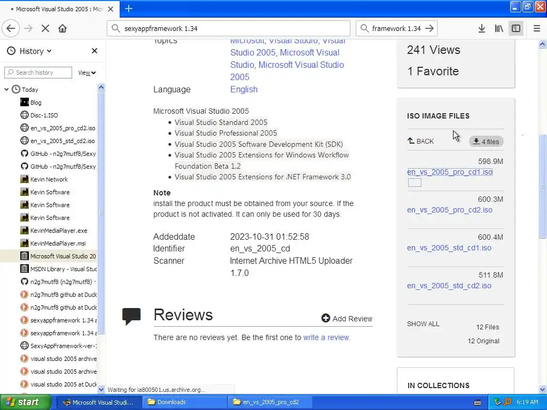Go BACK in ISO image files
This screenshot has height=410, width=547.
click(421, 141)
